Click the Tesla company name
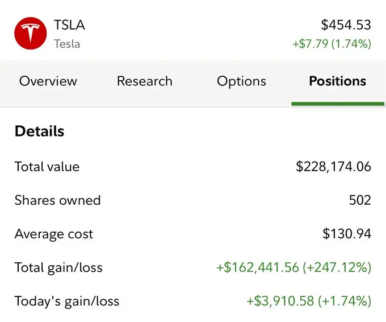Image resolution: width=386 pixels, height=322 pixels. [67, 44]
